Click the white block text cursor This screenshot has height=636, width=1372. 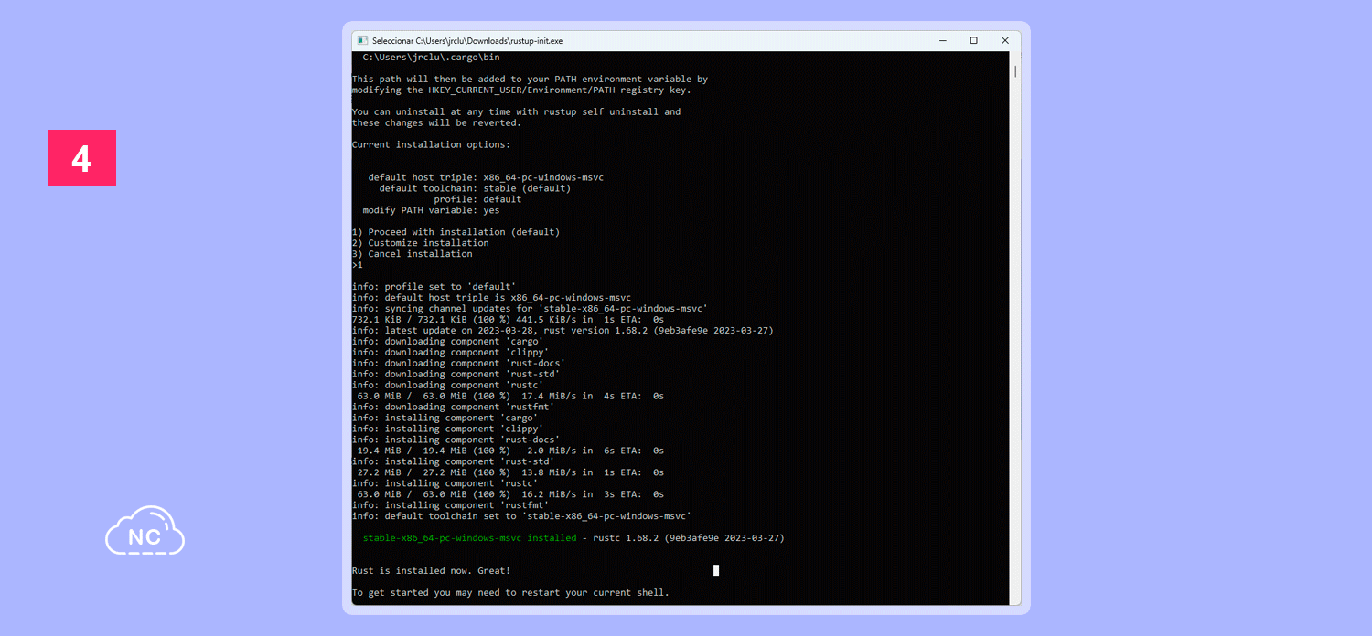pos(716,572)
